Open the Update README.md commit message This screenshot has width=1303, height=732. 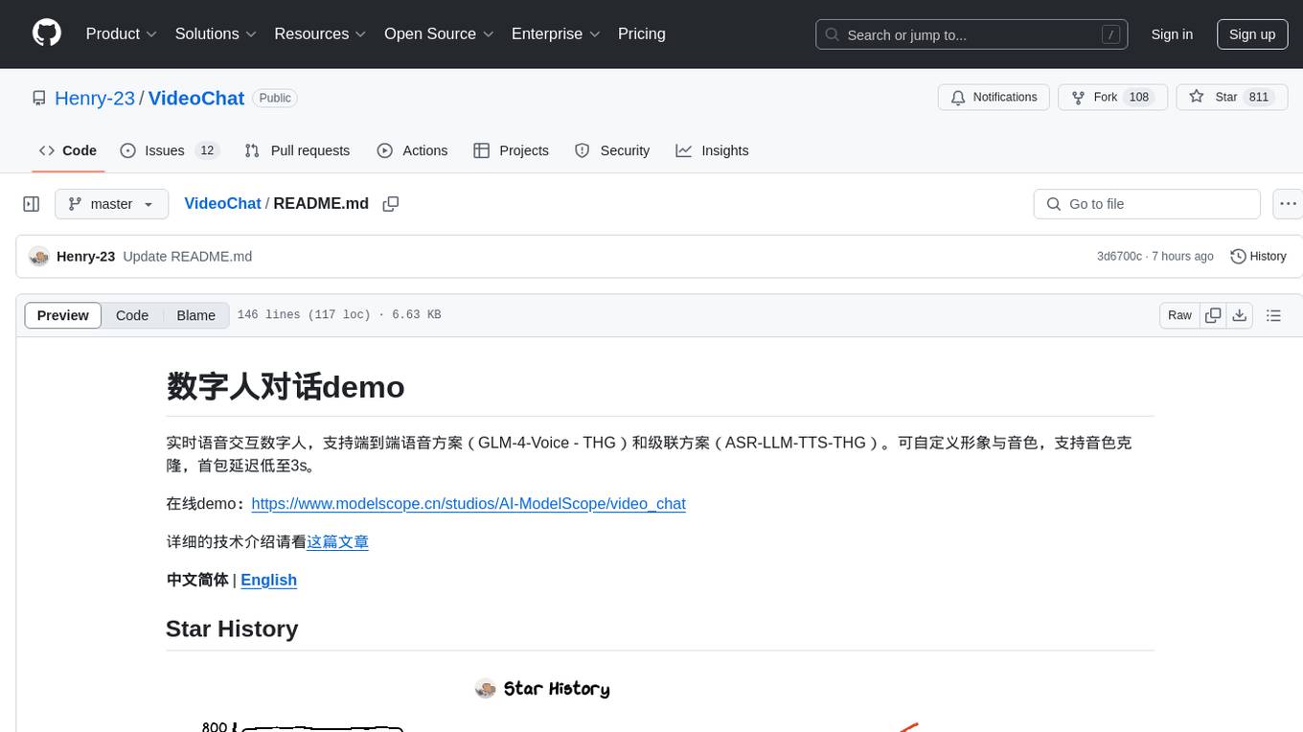(x=188, y=256)
